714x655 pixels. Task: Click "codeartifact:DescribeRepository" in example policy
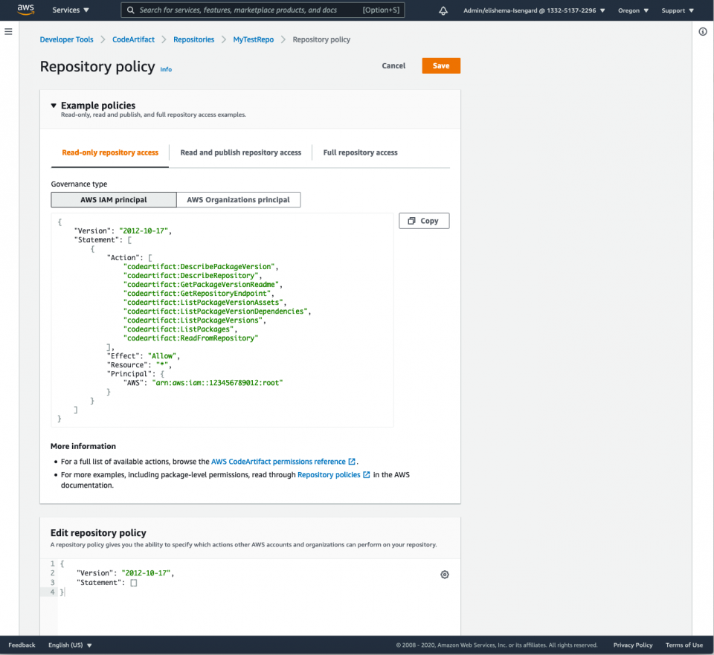coord(190,275)
